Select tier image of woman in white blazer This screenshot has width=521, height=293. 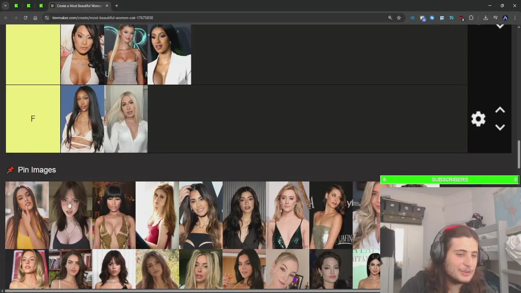(x=169, y=55)
